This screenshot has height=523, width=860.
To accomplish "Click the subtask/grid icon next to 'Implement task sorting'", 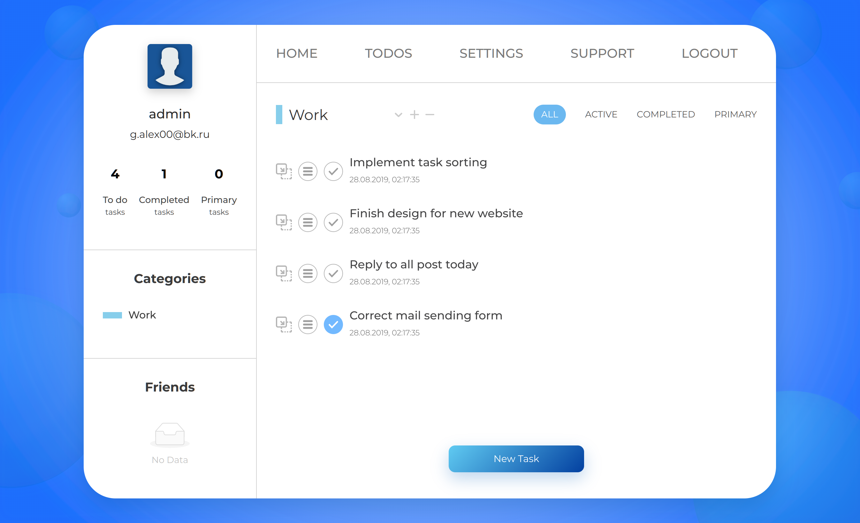I will (284, 169).
